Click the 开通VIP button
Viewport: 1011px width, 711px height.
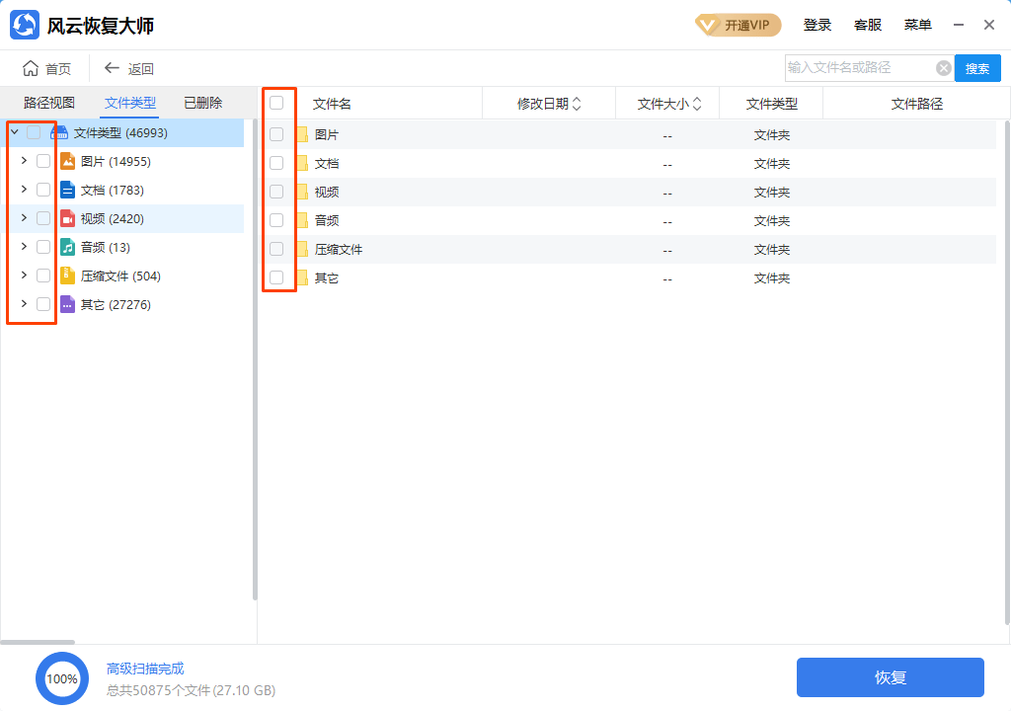tap(739, 25)
